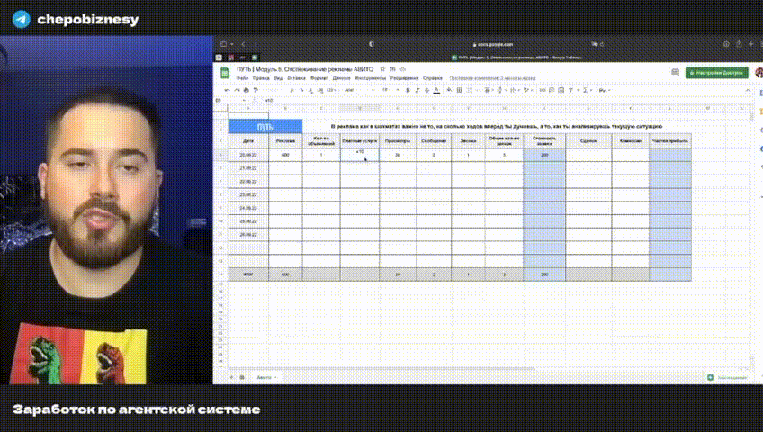Click the green Настройки Доступа button
The height and width of the screenshot is (432, 763).
click(717, 73)
